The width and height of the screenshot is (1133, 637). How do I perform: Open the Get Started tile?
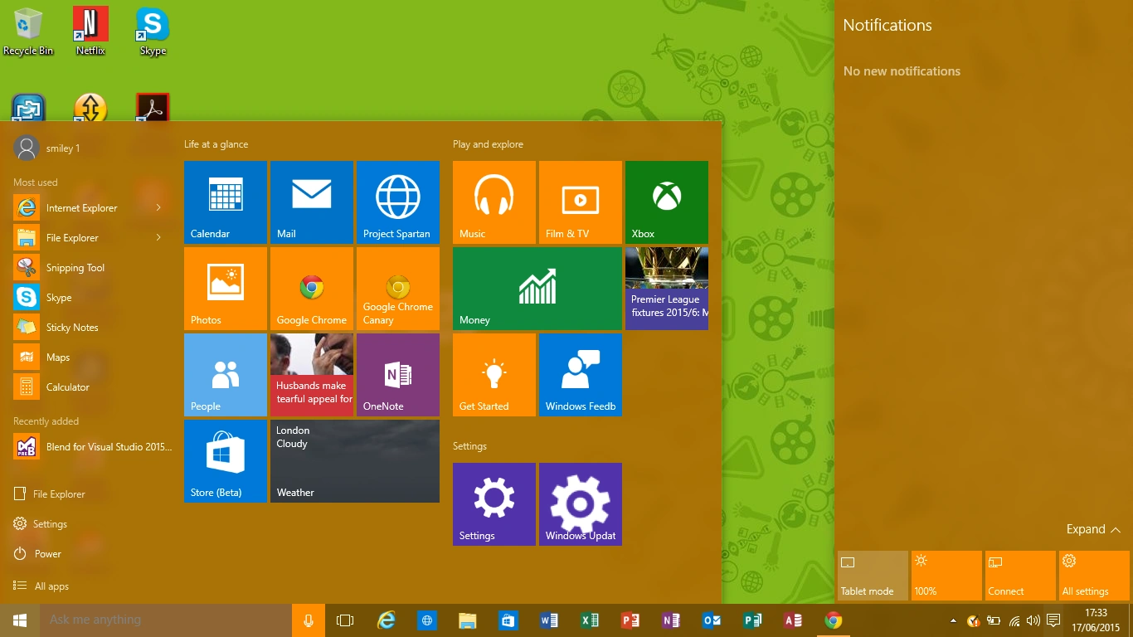click(x=494, y=375)
